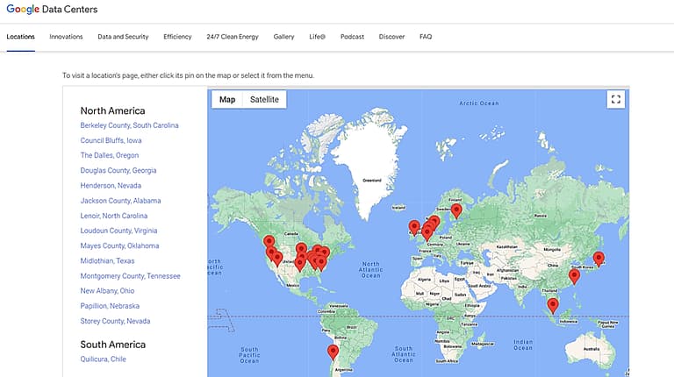Select the Ireland map pin
674x377 pixels.
pyautogui.click(x=414, y=227)
